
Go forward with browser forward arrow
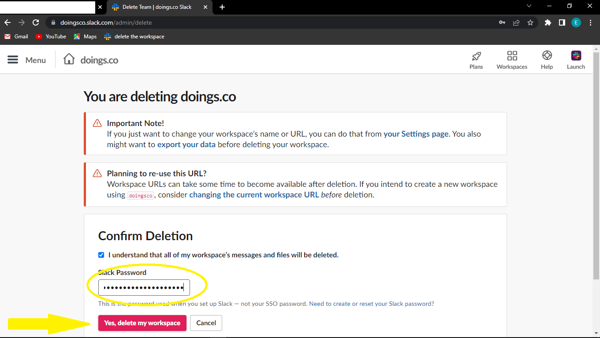pyautogui.click(x=22, y=22)
